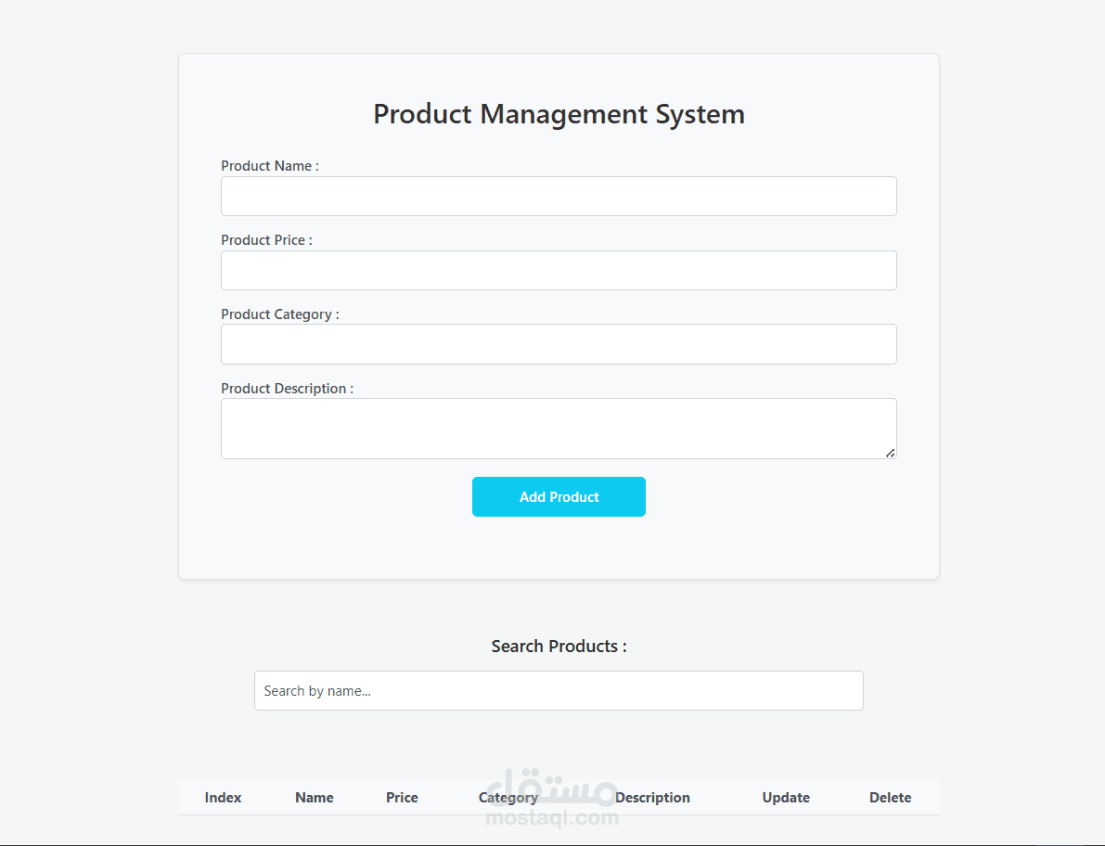Click the Add Product button

[559, 496]
